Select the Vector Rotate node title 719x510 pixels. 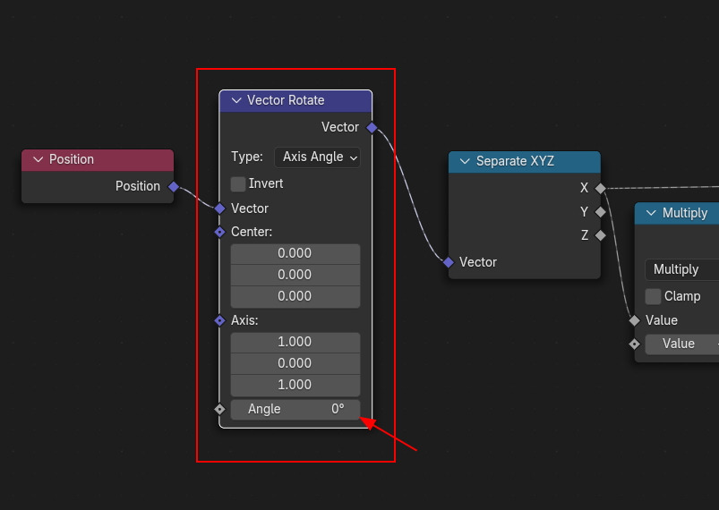pyautogui.click(x=286, y=100)
